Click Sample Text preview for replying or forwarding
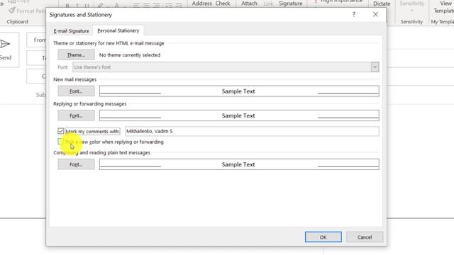Image resolution: width=454 pixels, height=255 pixels. click(239, 115)
